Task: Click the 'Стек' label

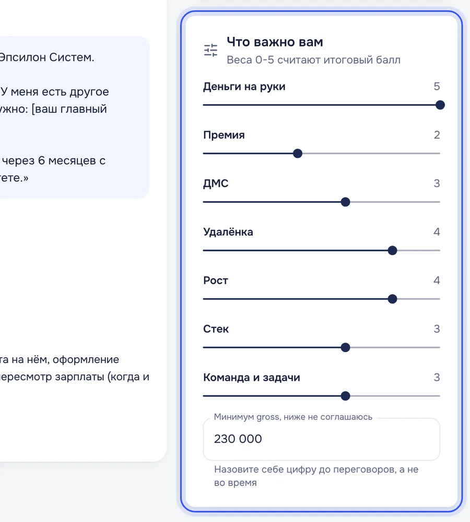Action: pos(216,329)
